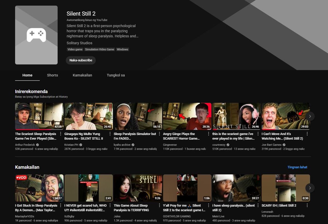This screenshot has width=328, height=224.
Task: Play the 1:06 OCHITAYLOR video thumbnail
Action: click(187, 188)
